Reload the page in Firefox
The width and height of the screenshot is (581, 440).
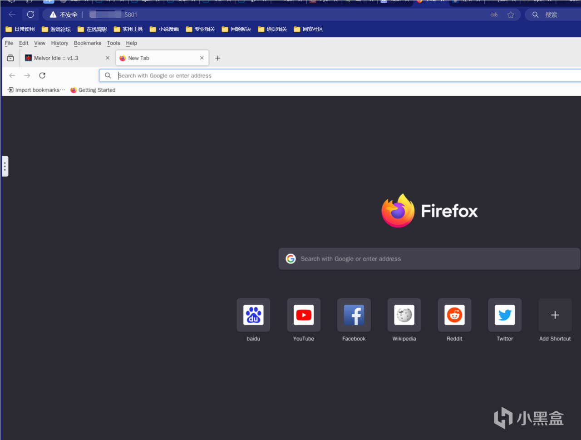click(42, 75)
